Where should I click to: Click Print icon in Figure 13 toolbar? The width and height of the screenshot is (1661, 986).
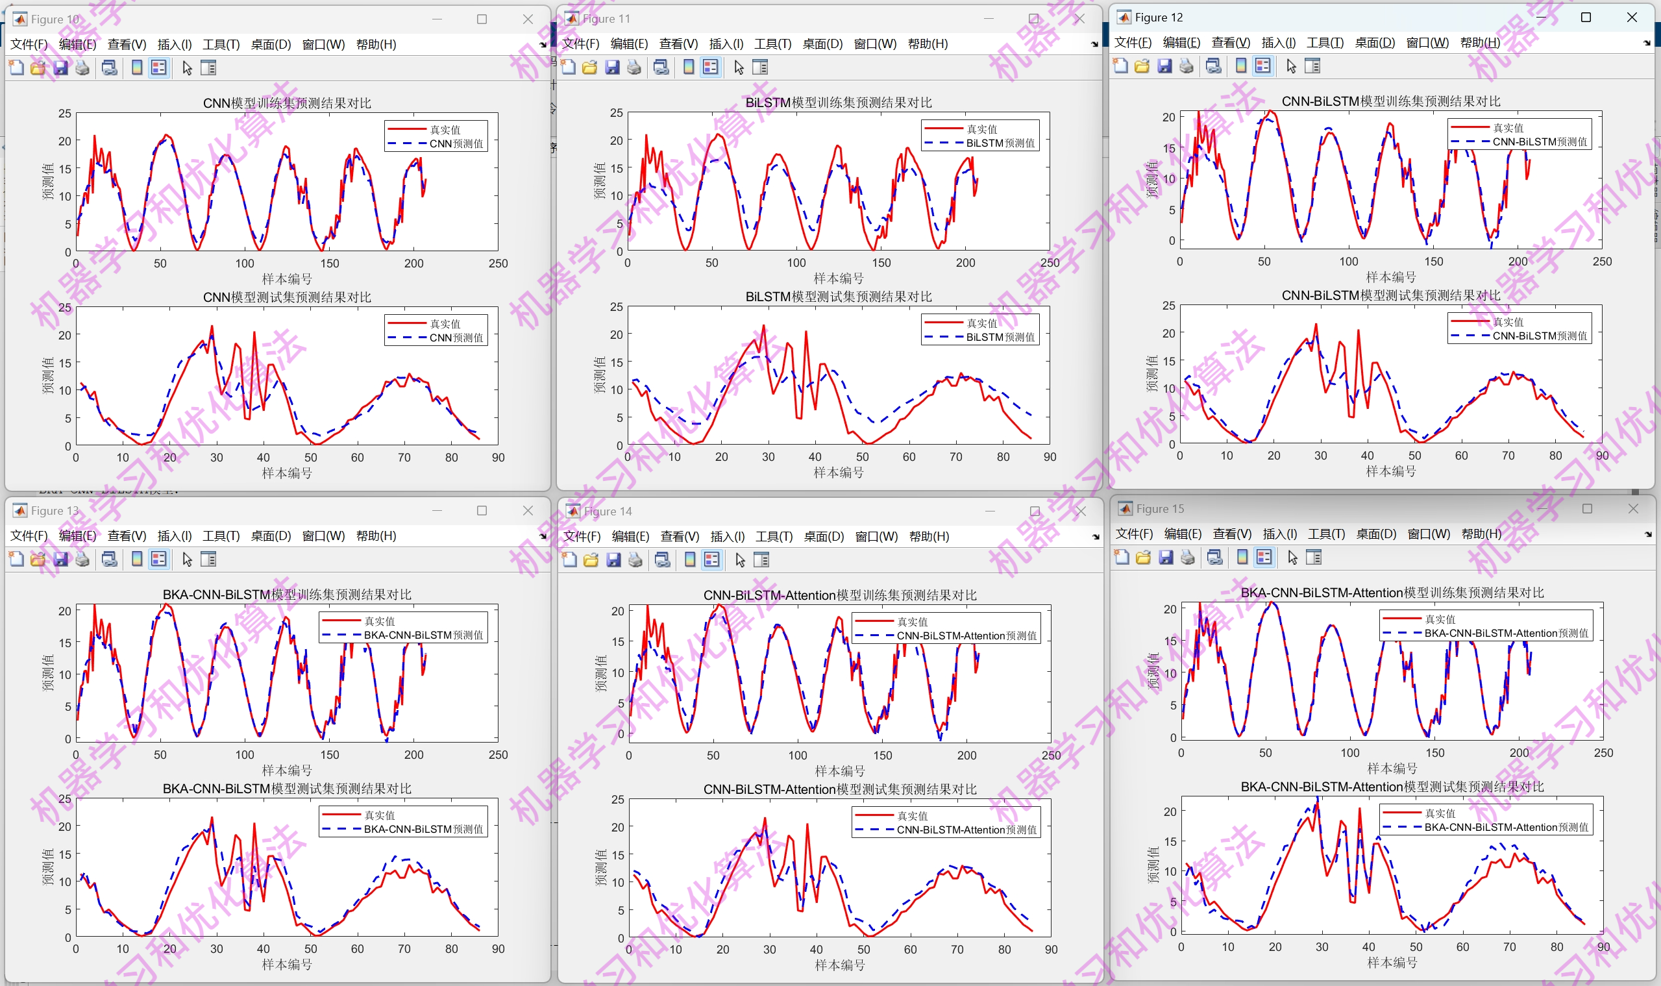point(82,560)
